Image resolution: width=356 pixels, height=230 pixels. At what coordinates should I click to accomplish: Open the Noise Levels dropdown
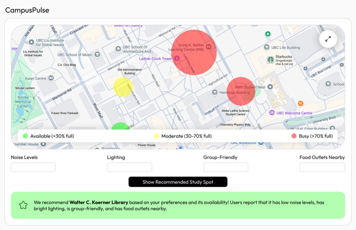[x=34, y=167]
